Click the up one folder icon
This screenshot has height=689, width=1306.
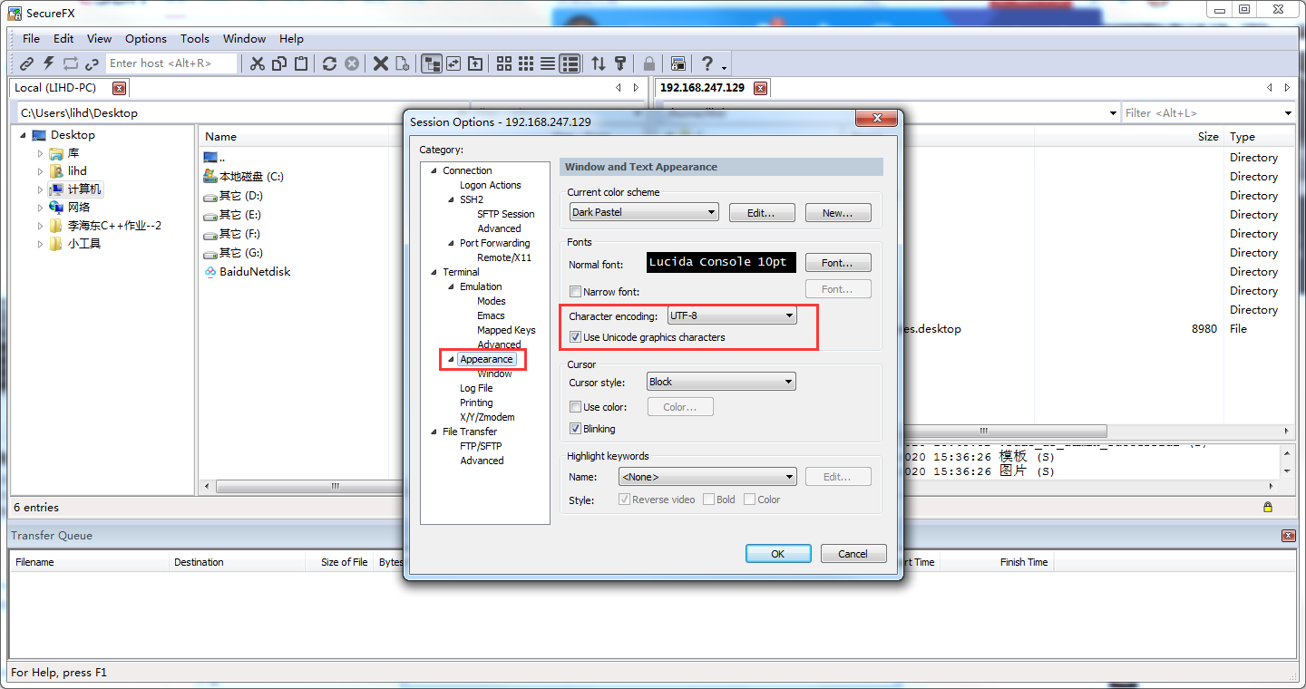coord(475,63)
